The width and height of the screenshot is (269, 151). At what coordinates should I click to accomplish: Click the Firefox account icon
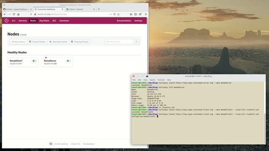140,14
